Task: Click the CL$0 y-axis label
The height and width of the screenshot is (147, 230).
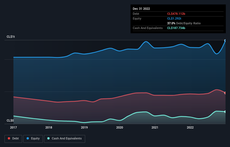Action: [10, 120]
